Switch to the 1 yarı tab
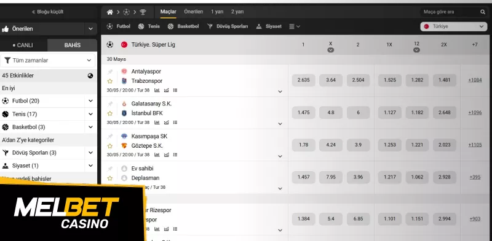Image resolution: width=492 pixels, height=241 pixels. tap(217, 12)
